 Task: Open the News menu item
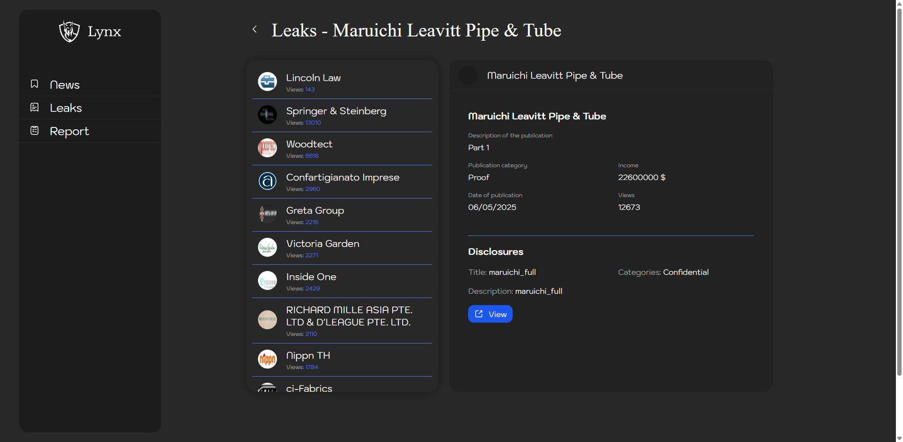point(64,85)
